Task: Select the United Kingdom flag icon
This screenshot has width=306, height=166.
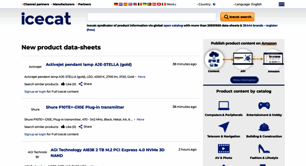Action: tap(130, 4)
